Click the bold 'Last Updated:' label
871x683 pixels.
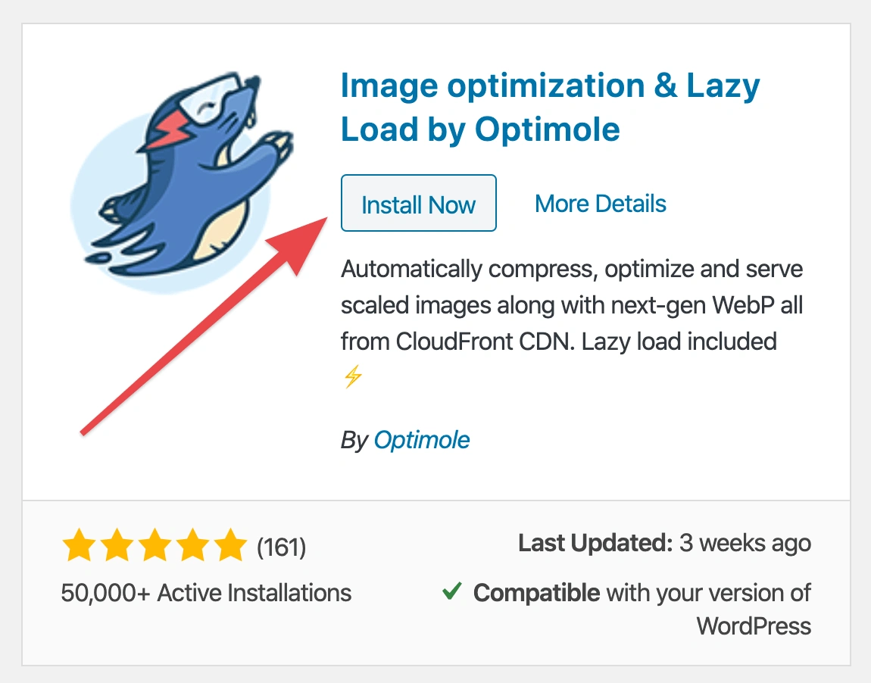(x=595, y=543)
